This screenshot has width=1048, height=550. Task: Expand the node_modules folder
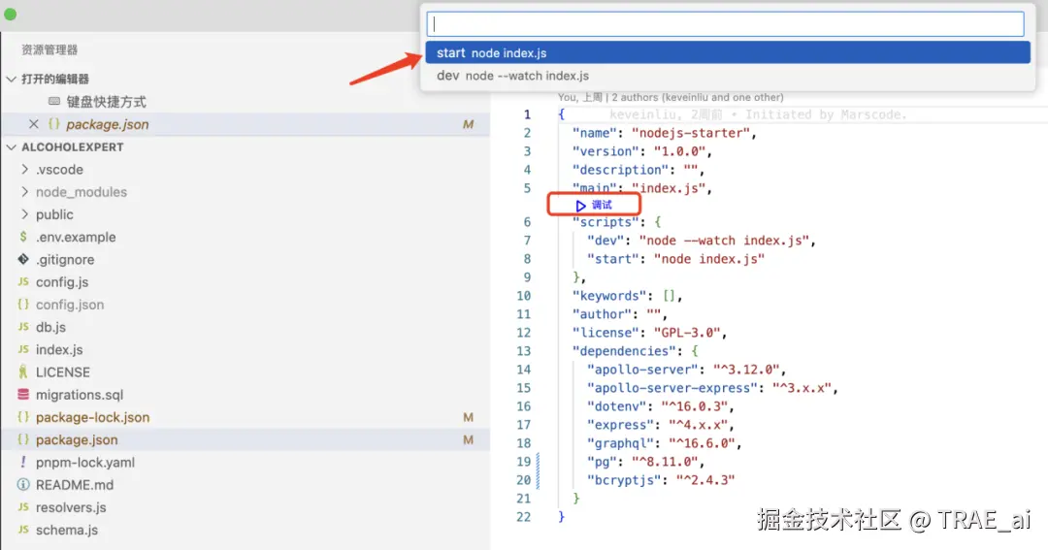tap(24, 192)
